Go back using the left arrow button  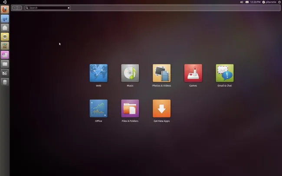pos(15,8)
